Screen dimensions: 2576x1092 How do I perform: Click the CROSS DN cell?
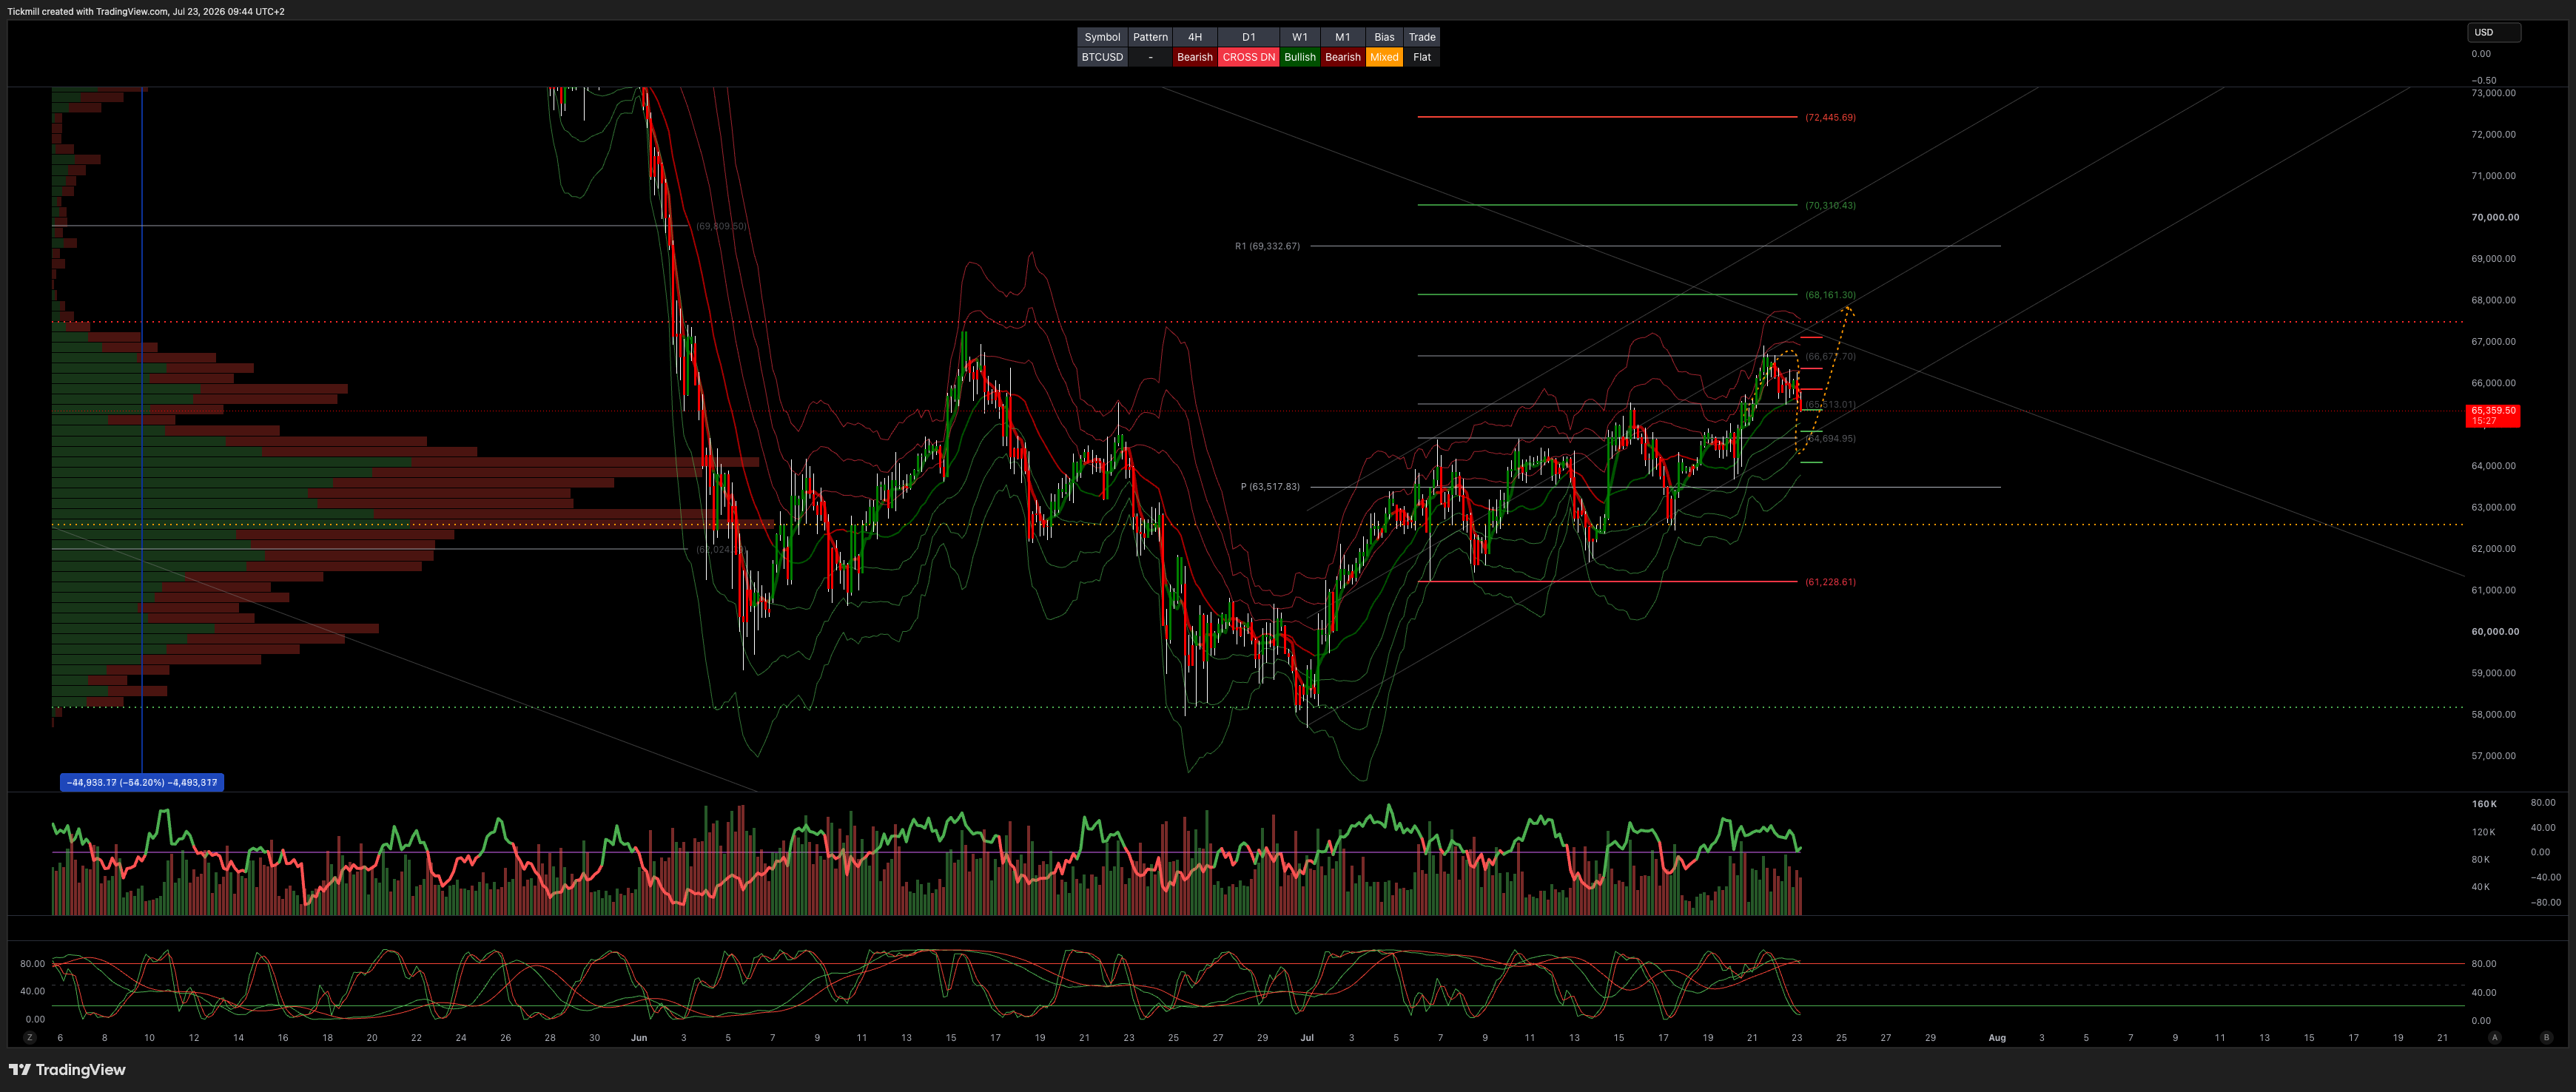point(1249,57)
